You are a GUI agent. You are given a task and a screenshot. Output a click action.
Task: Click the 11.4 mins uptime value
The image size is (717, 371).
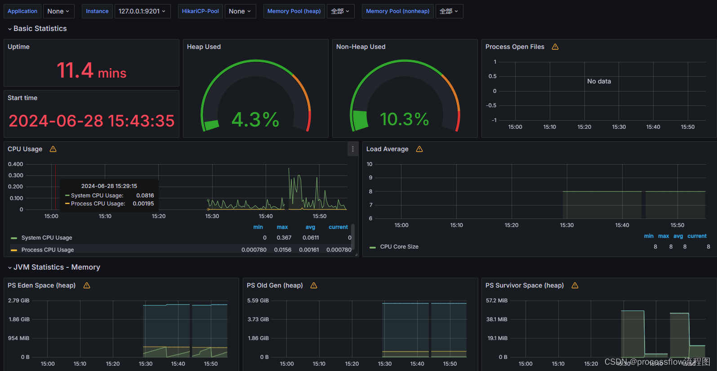pos(91,70)
